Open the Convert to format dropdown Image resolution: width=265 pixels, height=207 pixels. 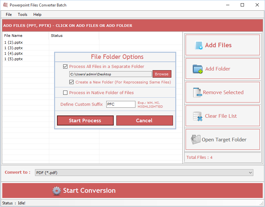(x=144, y=173)
